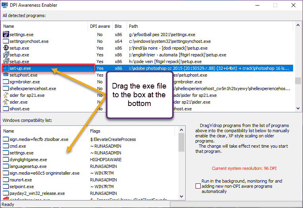Select the settingsynchost.exe row name
The image size is (303, 208).
point(29,41)
